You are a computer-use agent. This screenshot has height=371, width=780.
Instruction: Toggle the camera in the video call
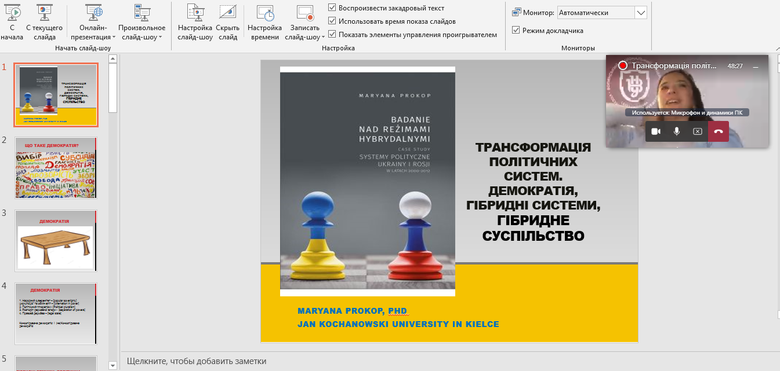click(655, 131)
